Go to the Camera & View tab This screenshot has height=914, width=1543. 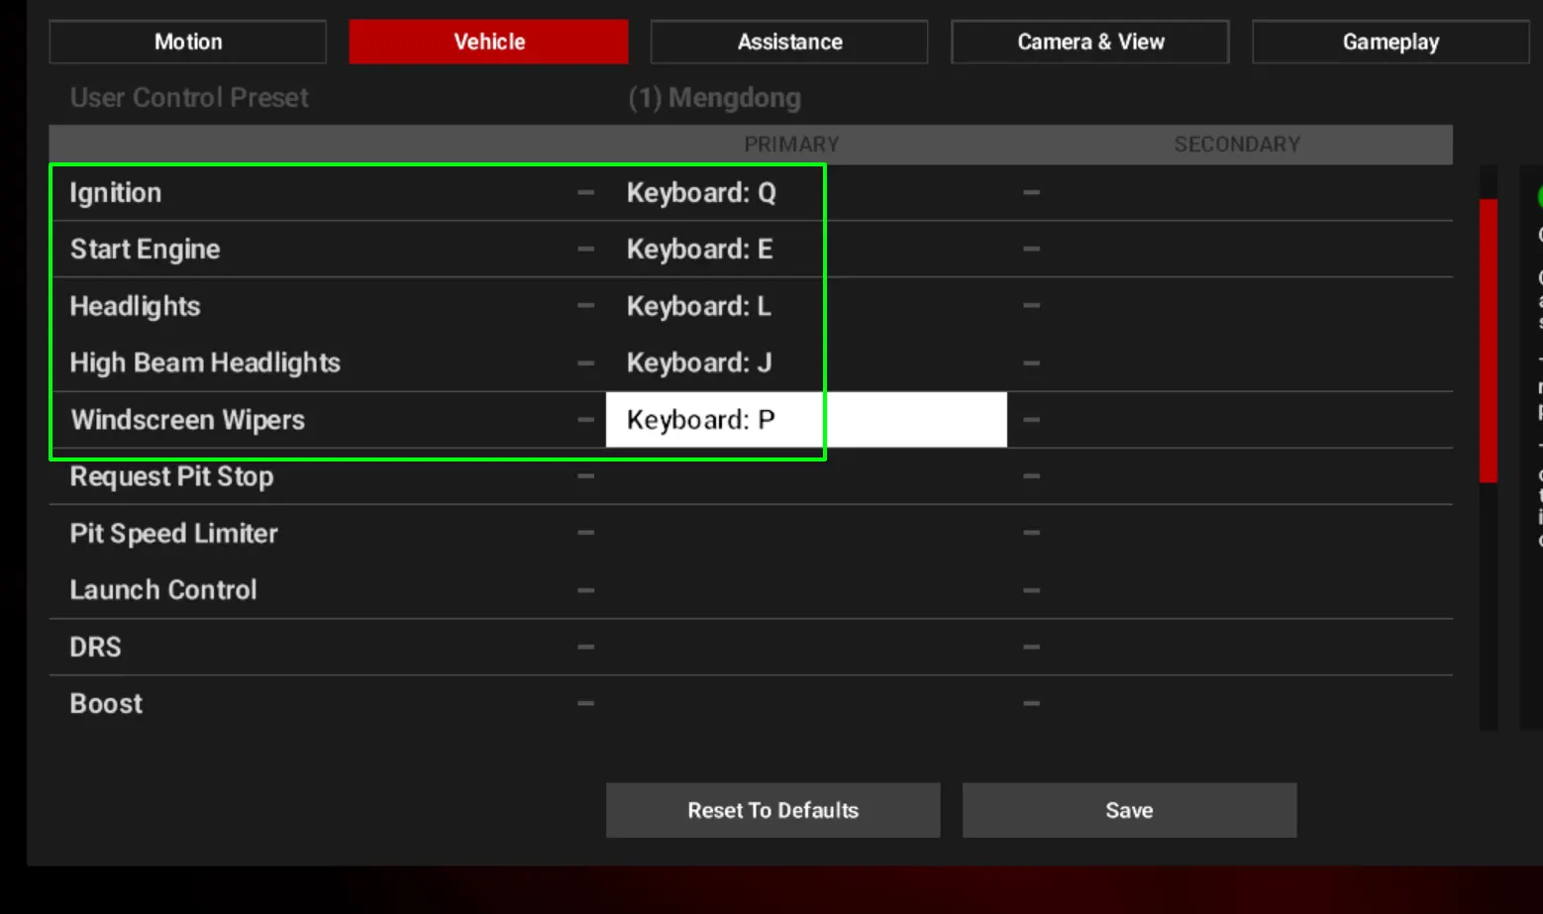pyautogui.click(x=1090, y=42)
